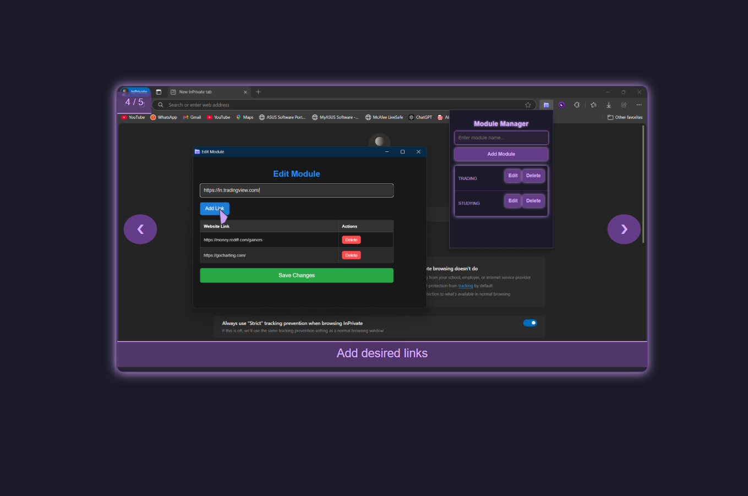Expand the Other favorites folder
This screenshot has height=496, width=748.
(x=625, y=117)
